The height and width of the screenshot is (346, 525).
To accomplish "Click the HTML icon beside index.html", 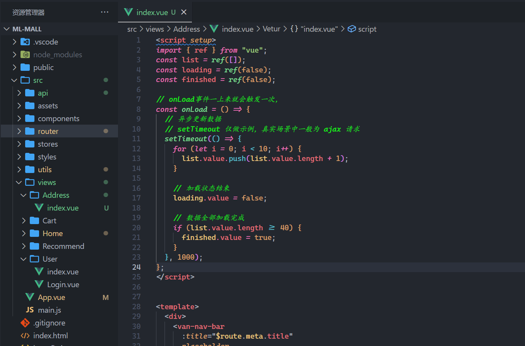I will (25, 336).
